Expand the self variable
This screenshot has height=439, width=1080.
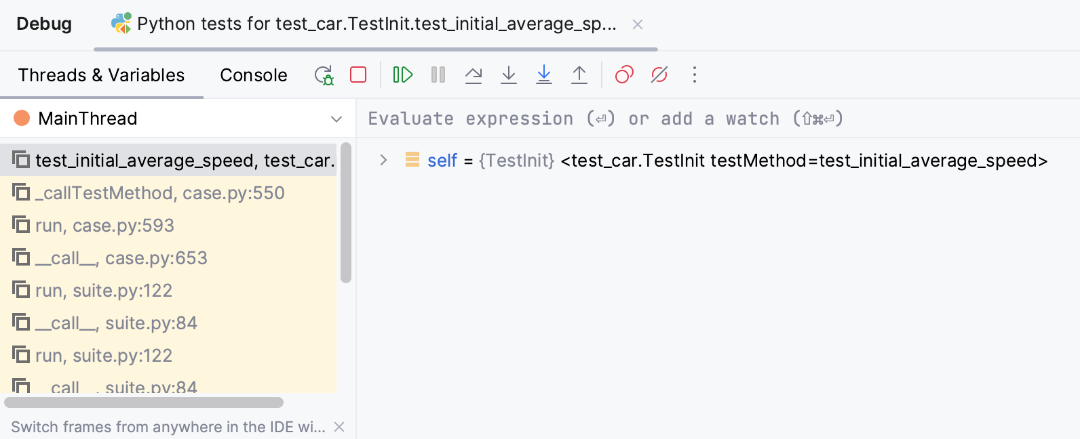(x=384, y=161)
